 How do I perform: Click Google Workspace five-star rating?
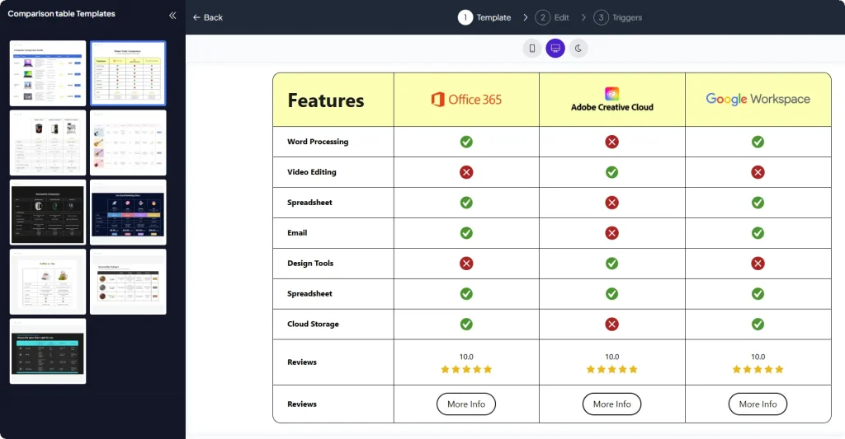(758, 369)
